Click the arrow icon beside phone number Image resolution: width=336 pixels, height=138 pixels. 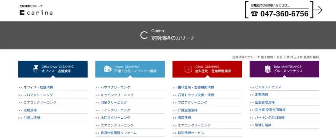pos(318,10)
